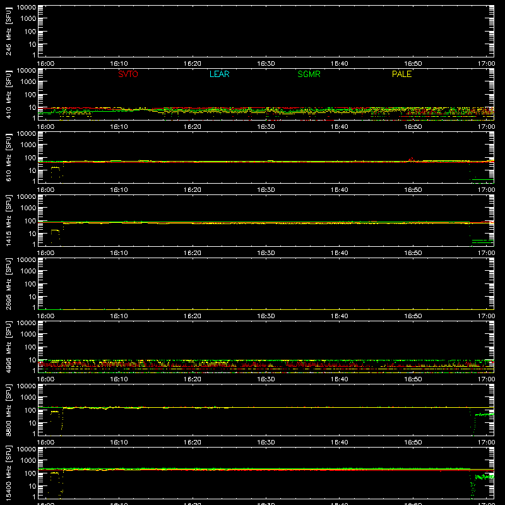Click the 1000 tick label on 2695 MHz panel
The image size is (505, 505).
[28, 271]
